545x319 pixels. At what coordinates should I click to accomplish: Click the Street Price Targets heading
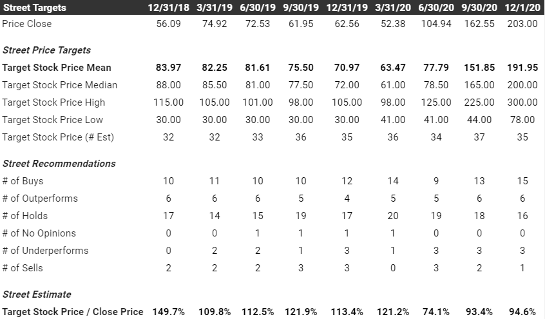(46, 50)
